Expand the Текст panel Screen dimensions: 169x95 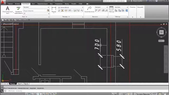pos(25,17)
